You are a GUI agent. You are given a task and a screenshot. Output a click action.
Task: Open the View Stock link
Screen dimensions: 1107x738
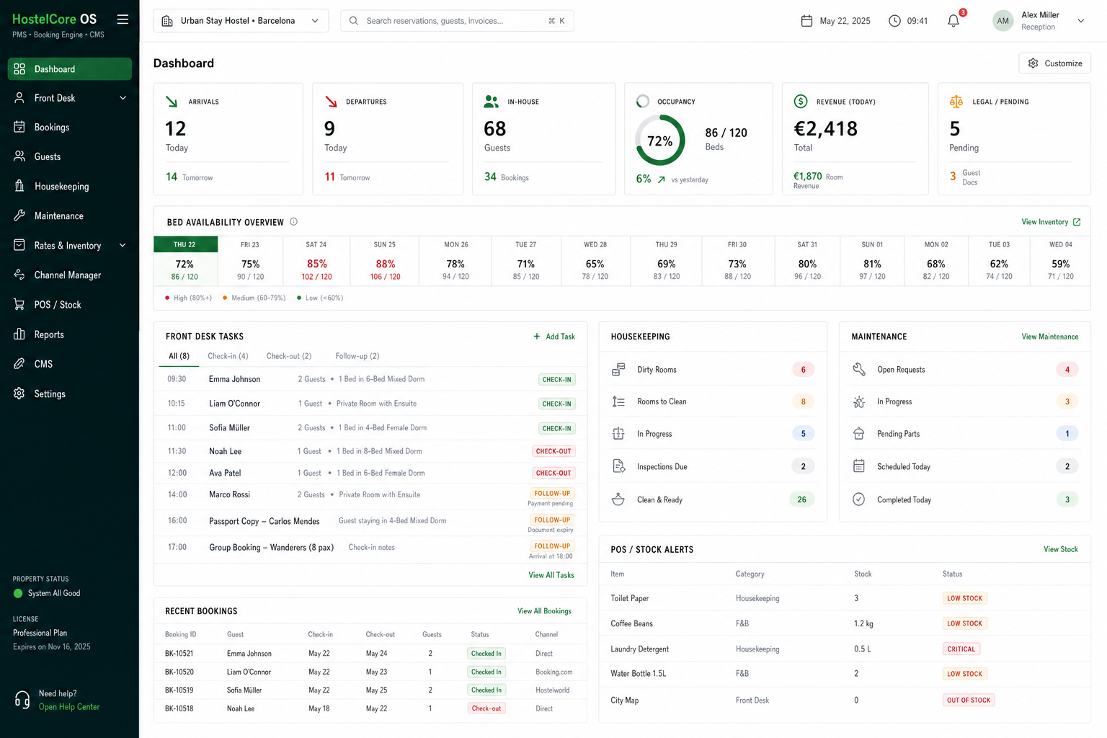click(1061, 549)
